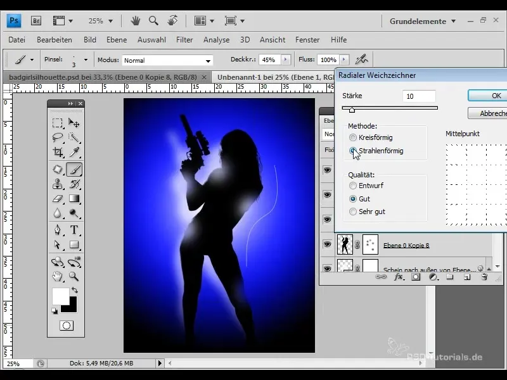507x380 pixels.
Task: Select the Rectangular Marquee tool
Action: pyautogui.click(x=58, y=123)
